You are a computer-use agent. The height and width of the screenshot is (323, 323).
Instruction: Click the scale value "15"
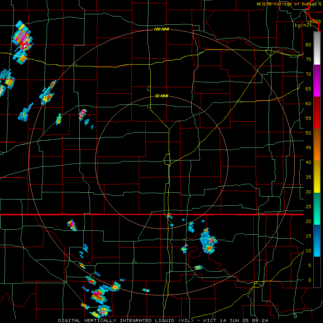click(x=308, y=236)
